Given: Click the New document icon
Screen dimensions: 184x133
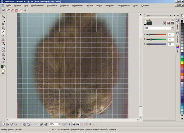Looking at the screenshot, I should pyautogui.click(x=4, y=124).
